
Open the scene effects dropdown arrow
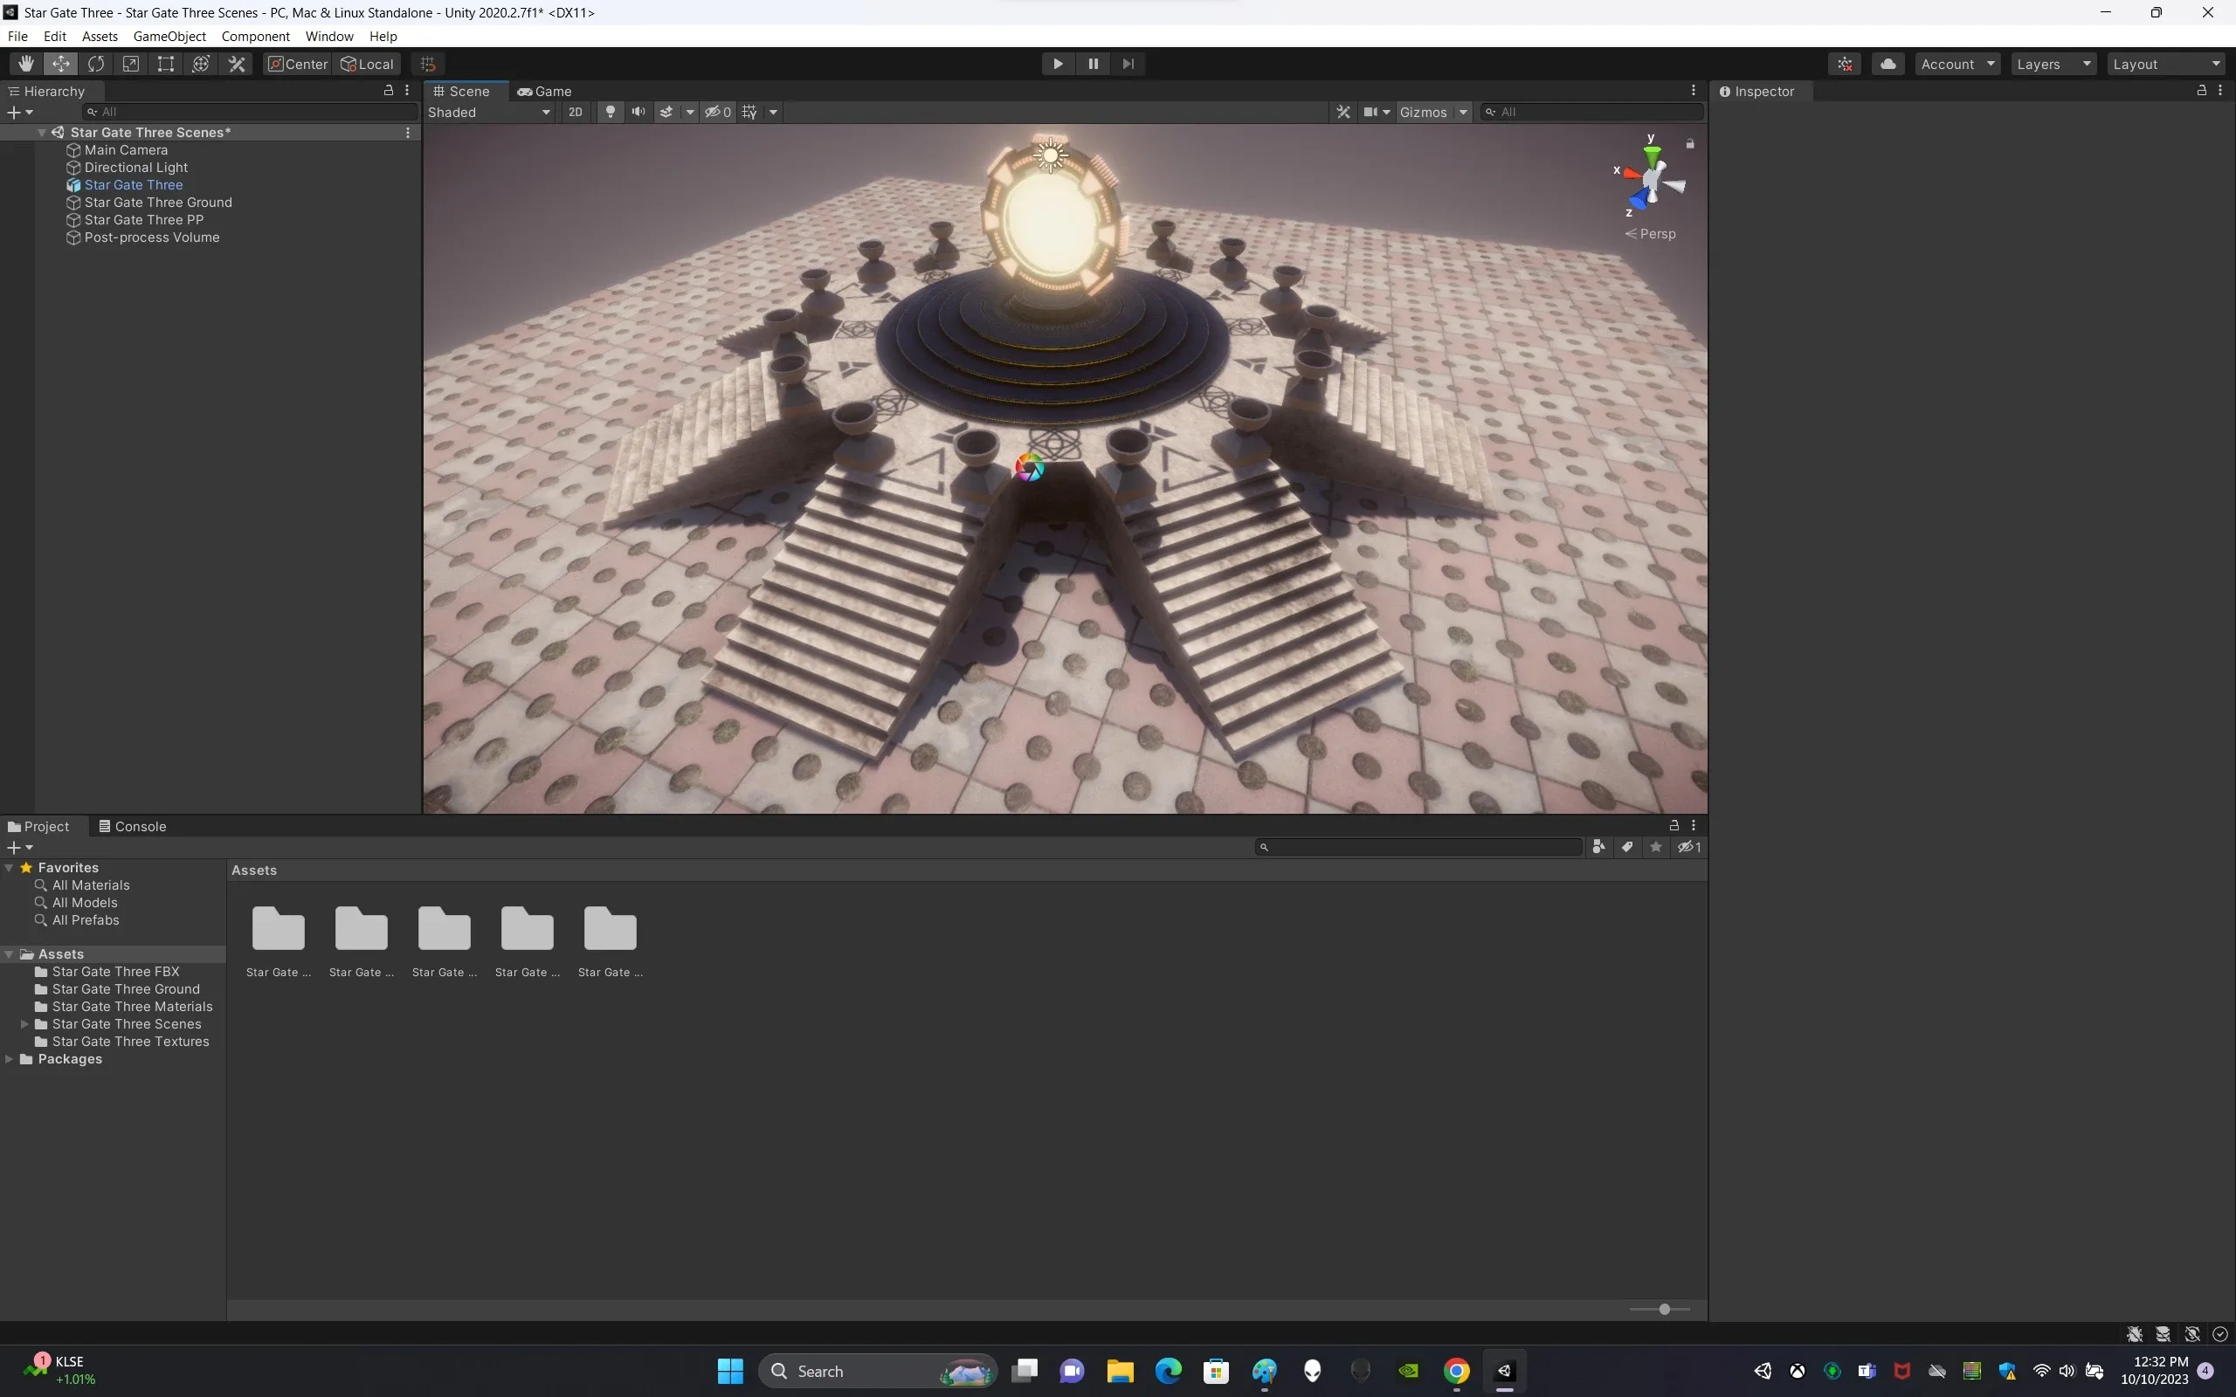point(690,112)
